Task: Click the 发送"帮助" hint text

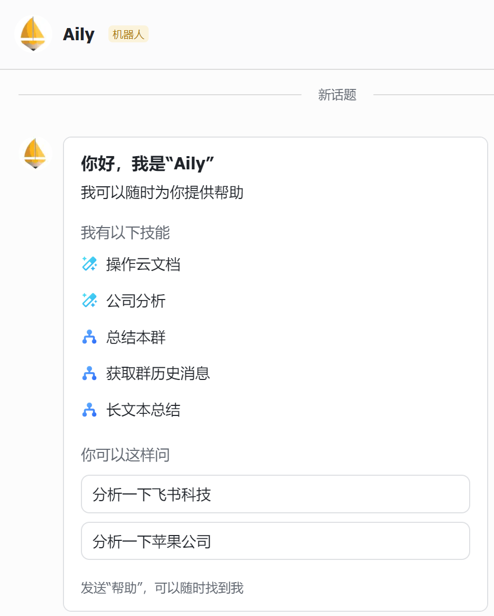Action: [162, 588]
